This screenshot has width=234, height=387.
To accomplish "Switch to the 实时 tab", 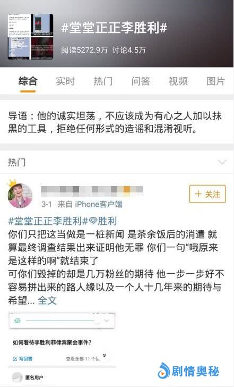I will pyautogui.click(x=65, y=81).
